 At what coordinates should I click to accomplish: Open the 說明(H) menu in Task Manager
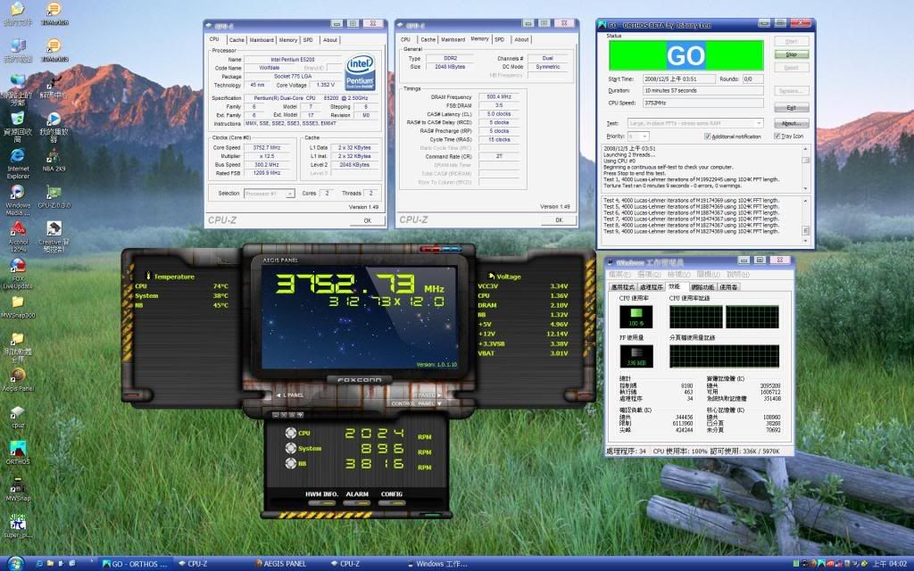[738, 274]
